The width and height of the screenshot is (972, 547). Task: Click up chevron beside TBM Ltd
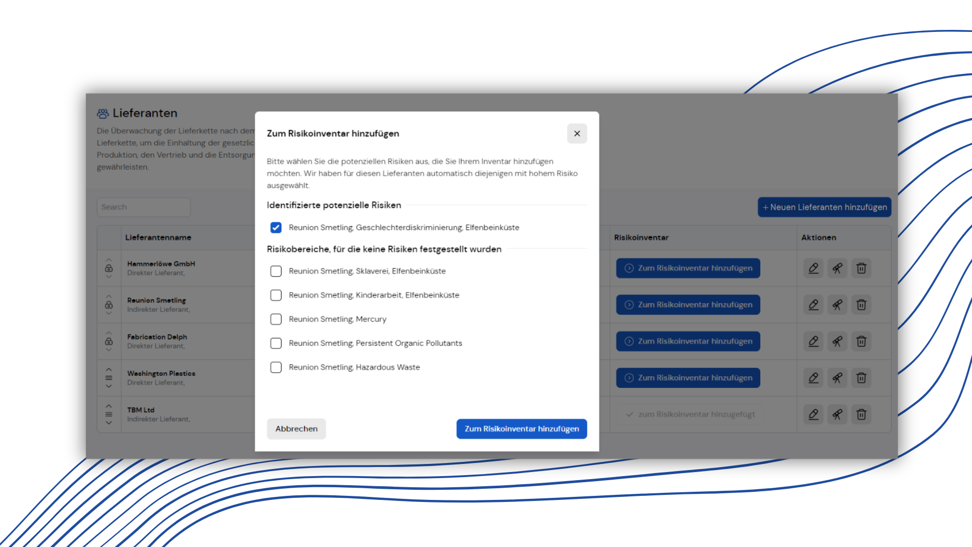[x=108, y=406]
